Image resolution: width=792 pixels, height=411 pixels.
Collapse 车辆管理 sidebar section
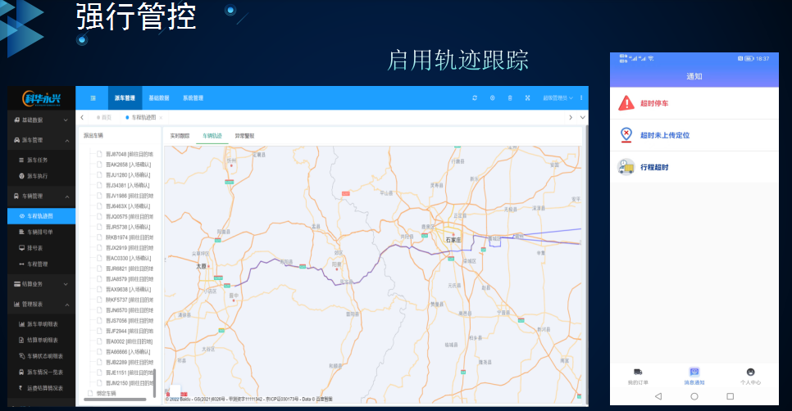point(42,196)
